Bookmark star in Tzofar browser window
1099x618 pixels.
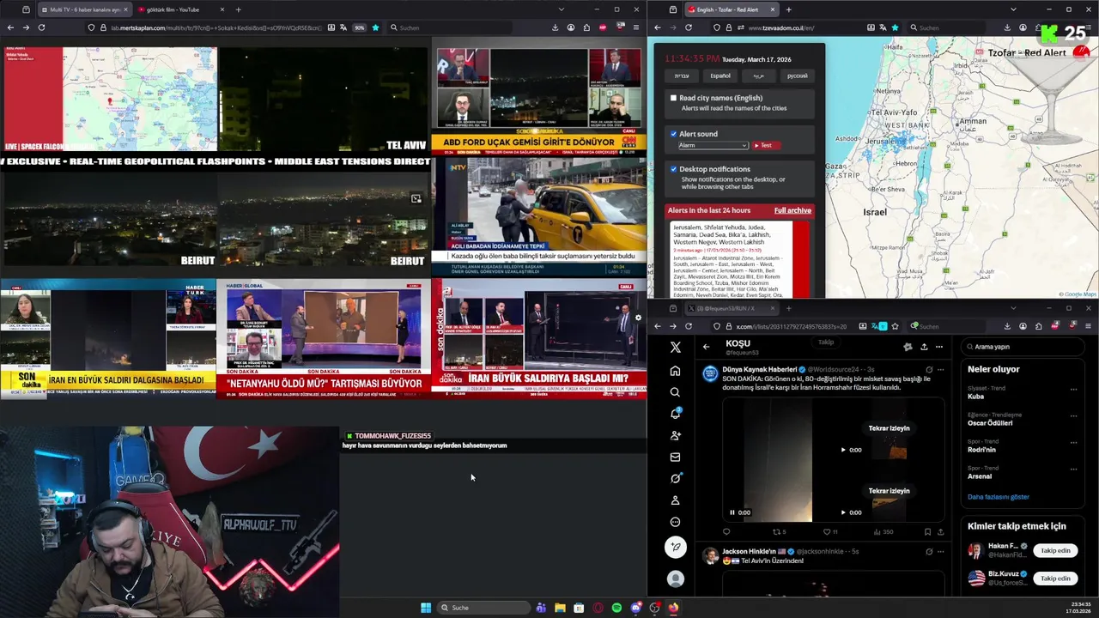(895, 27)
